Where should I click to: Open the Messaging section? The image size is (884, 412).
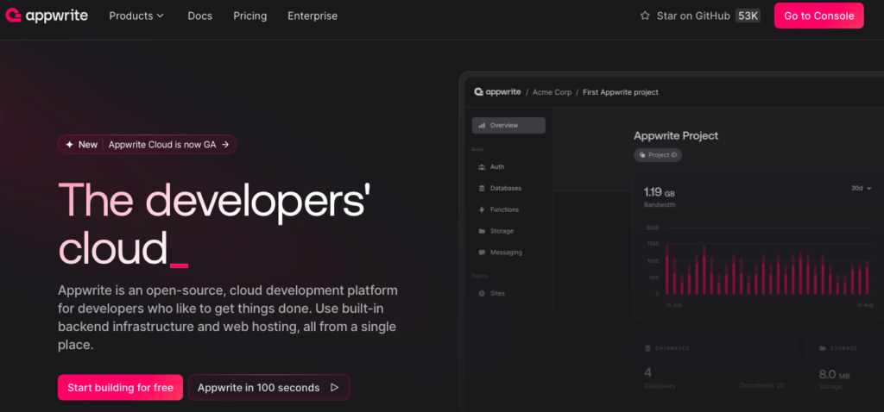[506, 253]
